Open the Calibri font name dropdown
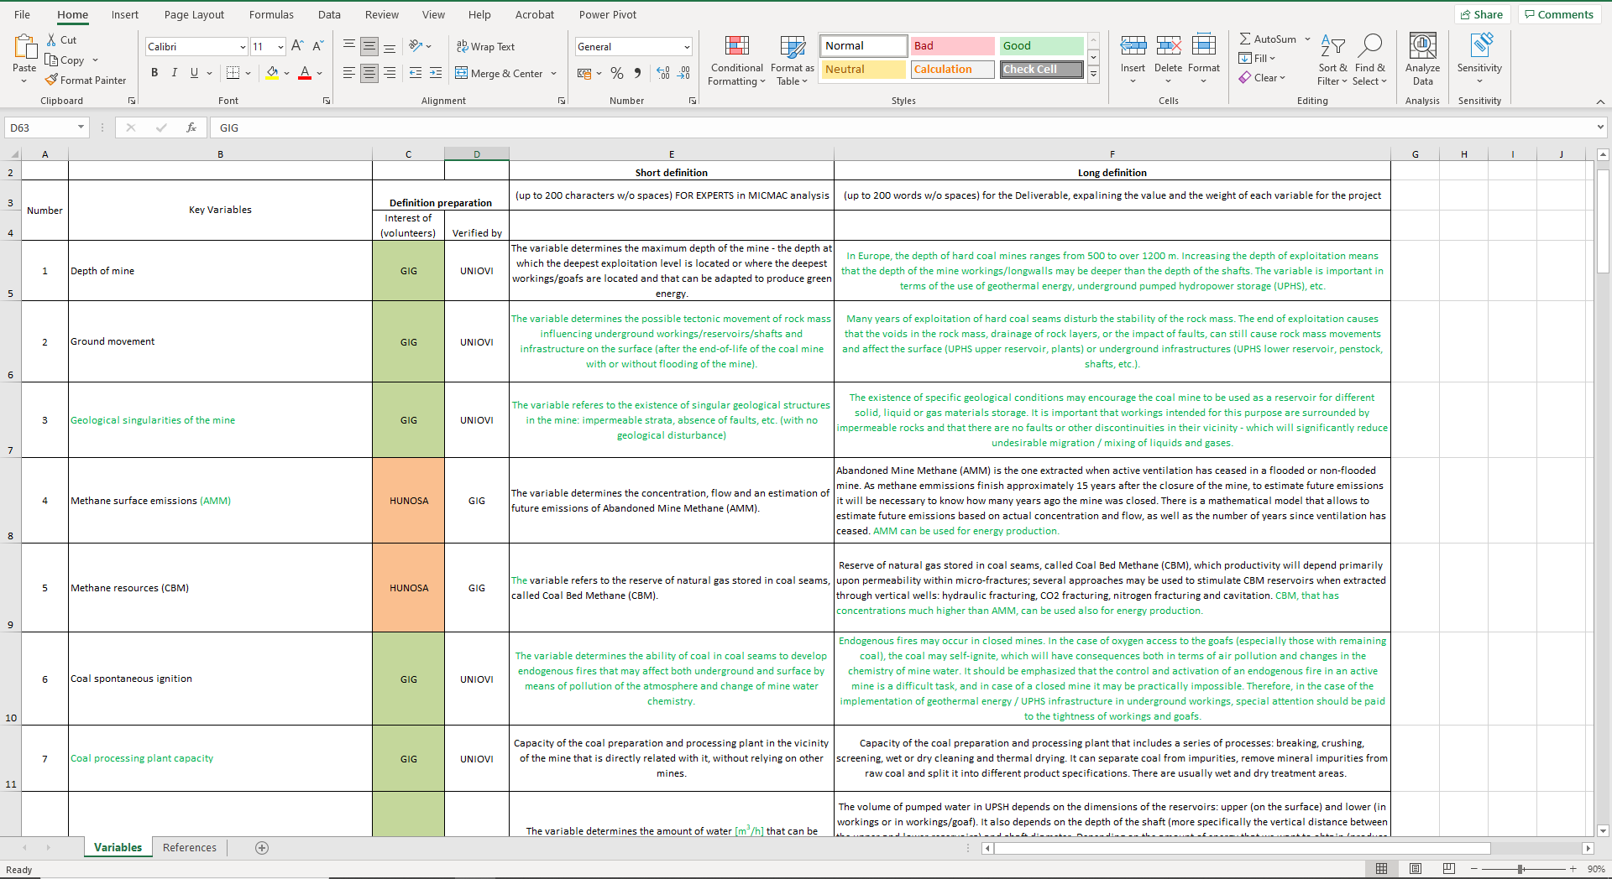The width and height of the screenshot is (1612, 879). coord(243,47)
